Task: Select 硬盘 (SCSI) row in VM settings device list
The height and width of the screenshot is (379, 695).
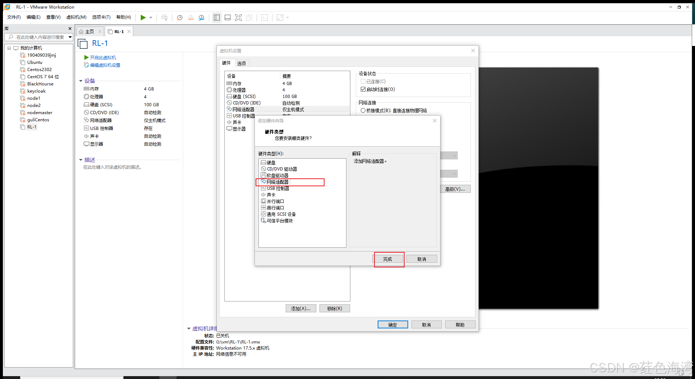Action: (287, 97)
